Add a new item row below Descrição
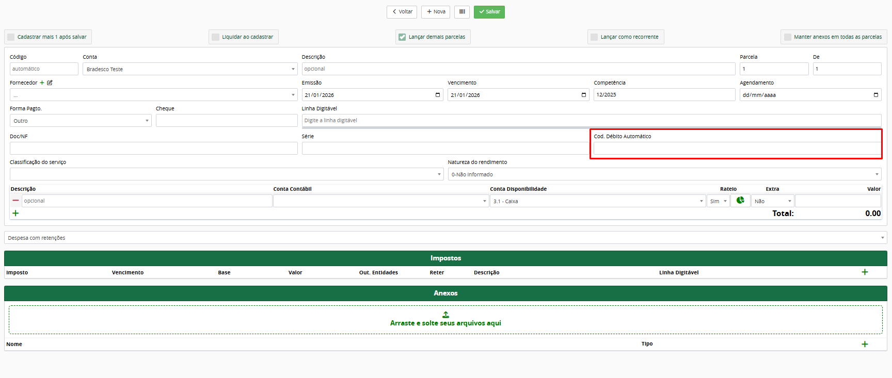The width and height of the screenshot is (892, 378). [15, 213]
